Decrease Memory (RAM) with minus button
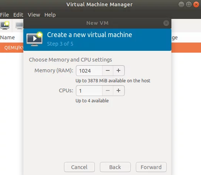201x175 pixels. click(x=108, y=70)
